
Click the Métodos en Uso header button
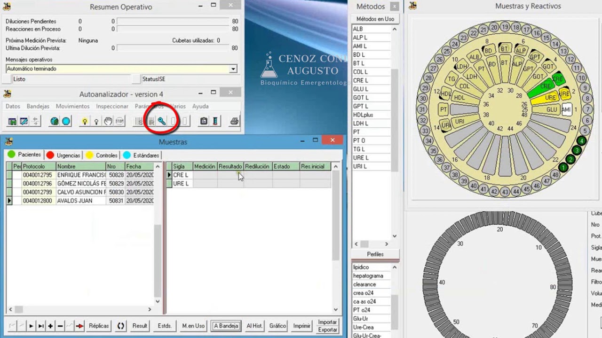[x=375, y=19]
